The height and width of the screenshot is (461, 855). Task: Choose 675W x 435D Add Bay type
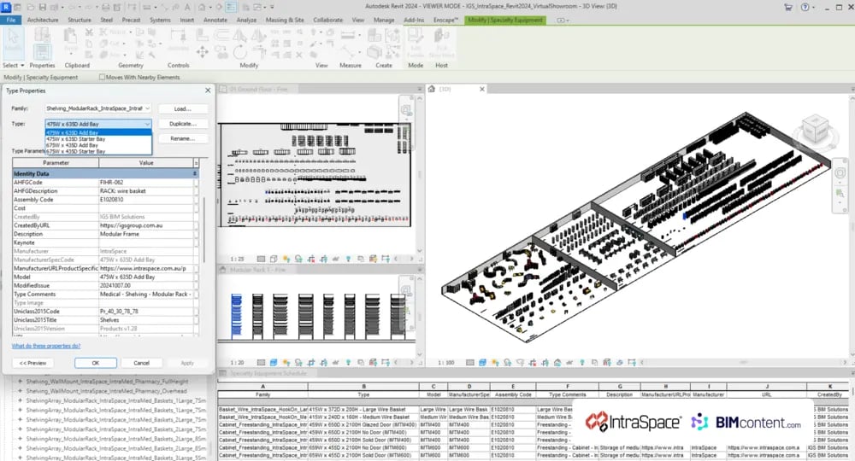[x=98, y=145]
